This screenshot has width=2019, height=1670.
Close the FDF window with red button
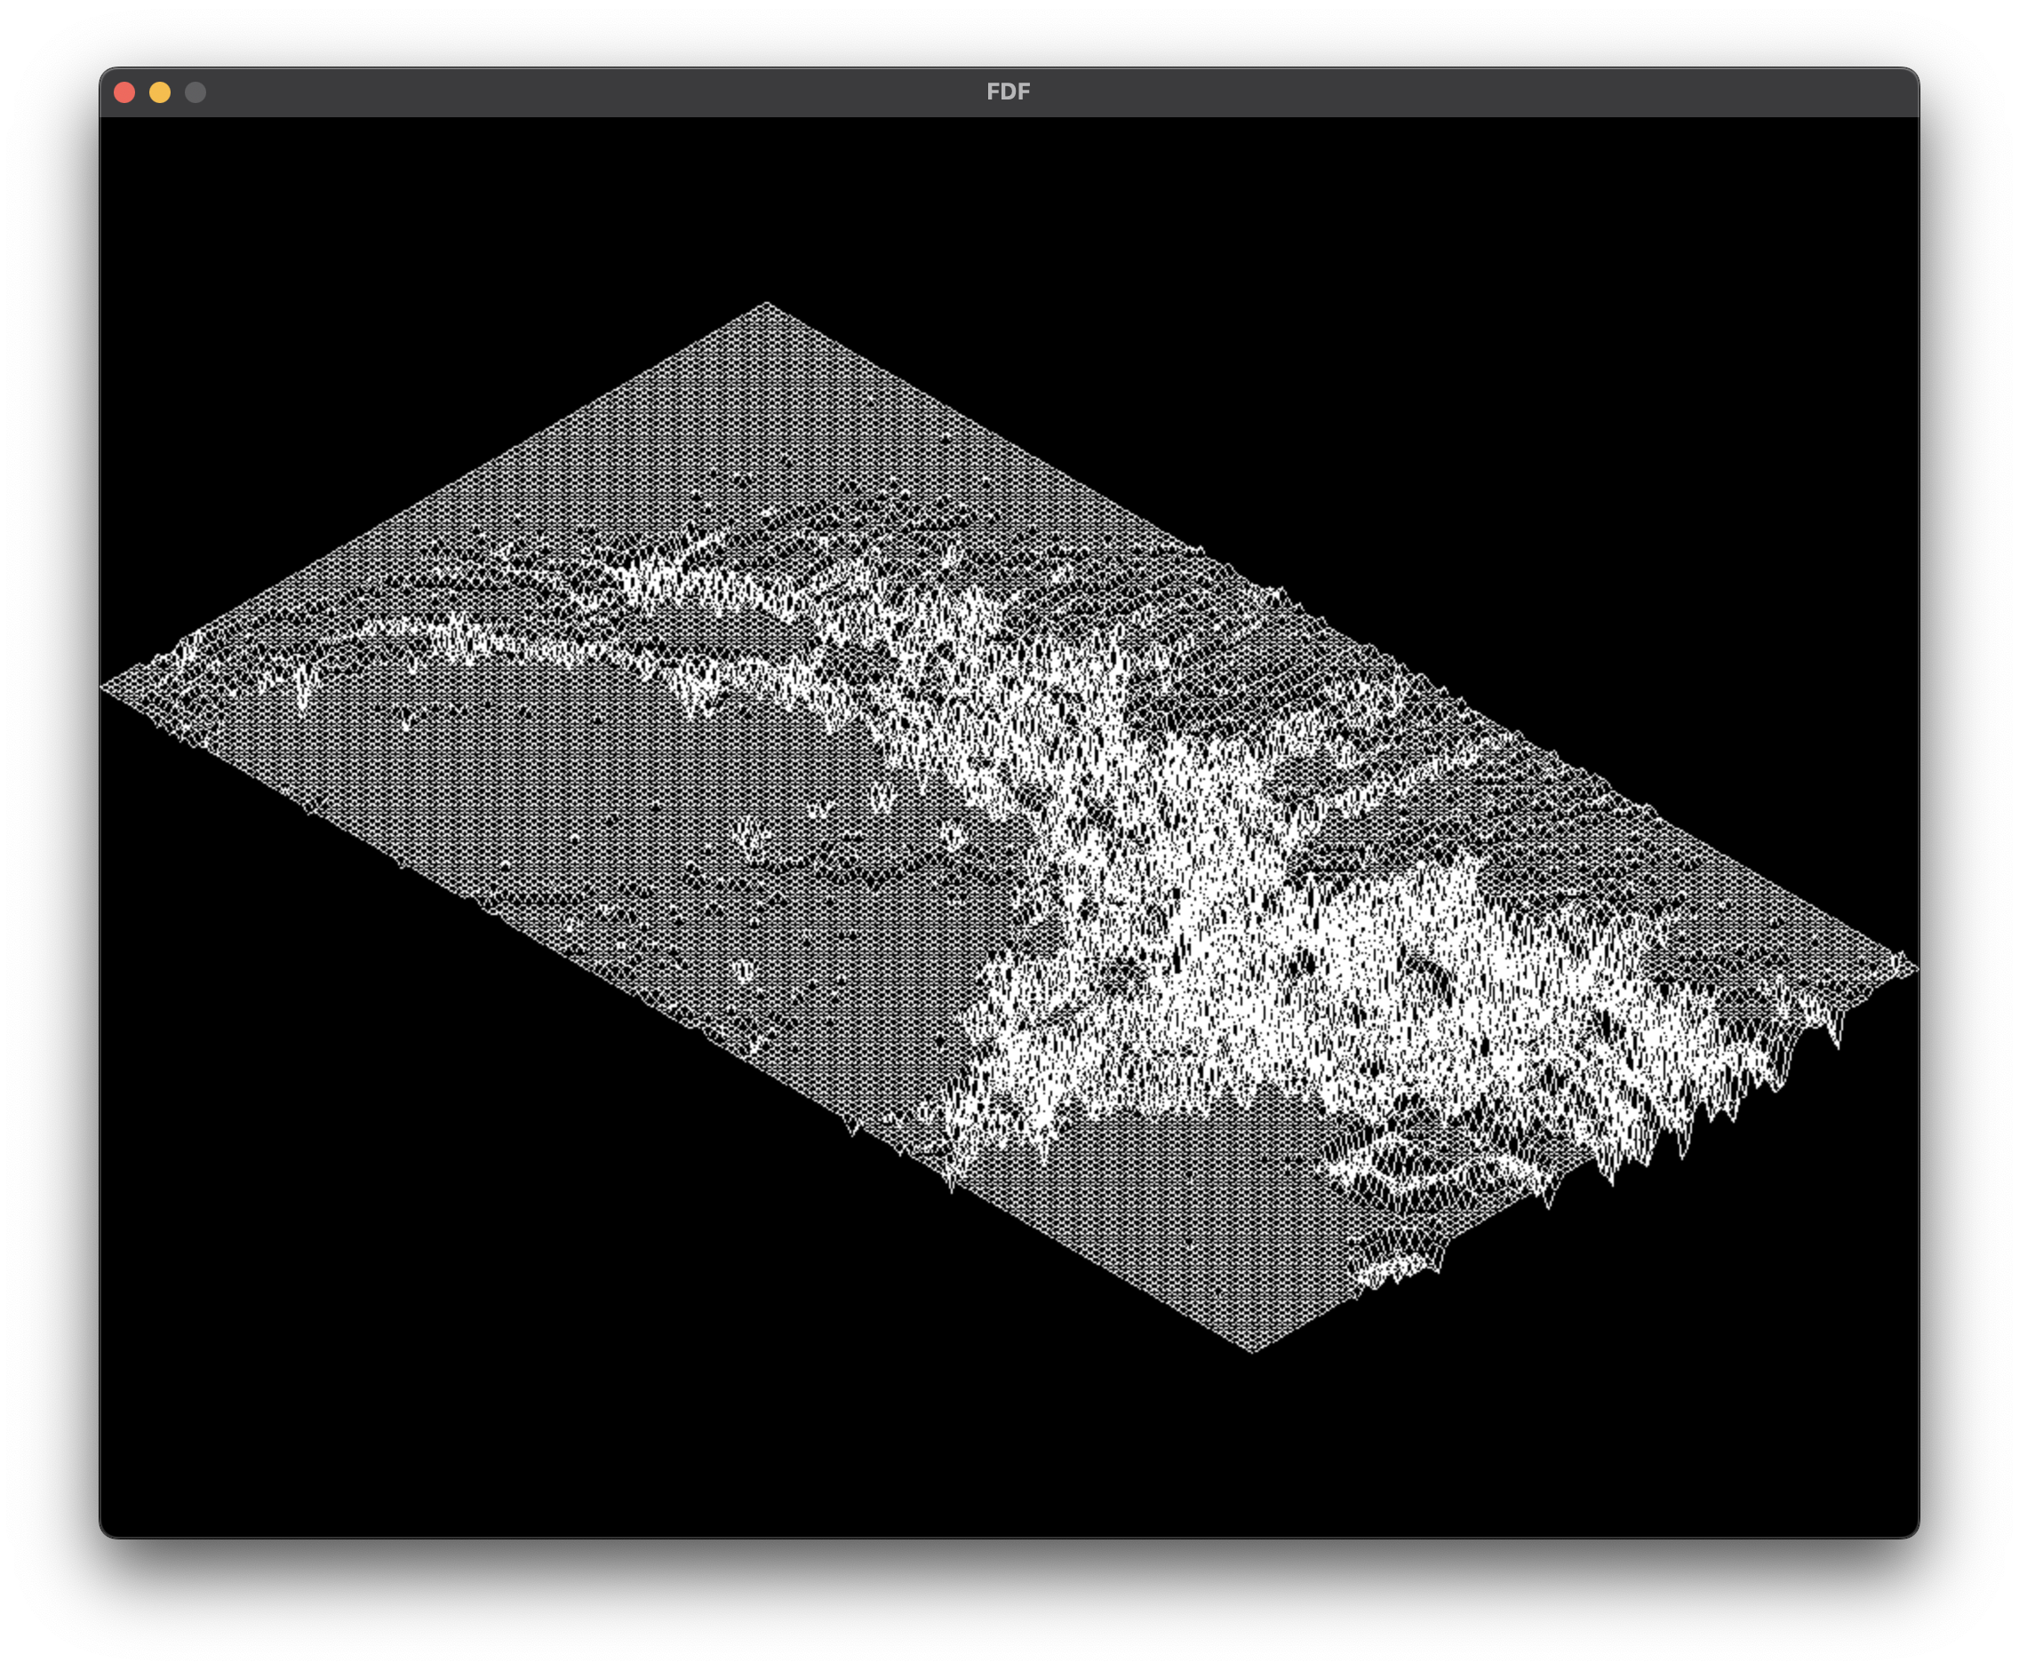(x=124, y=92)
